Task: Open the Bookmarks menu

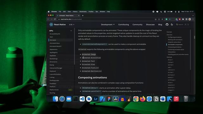Action: pos(83,12)
